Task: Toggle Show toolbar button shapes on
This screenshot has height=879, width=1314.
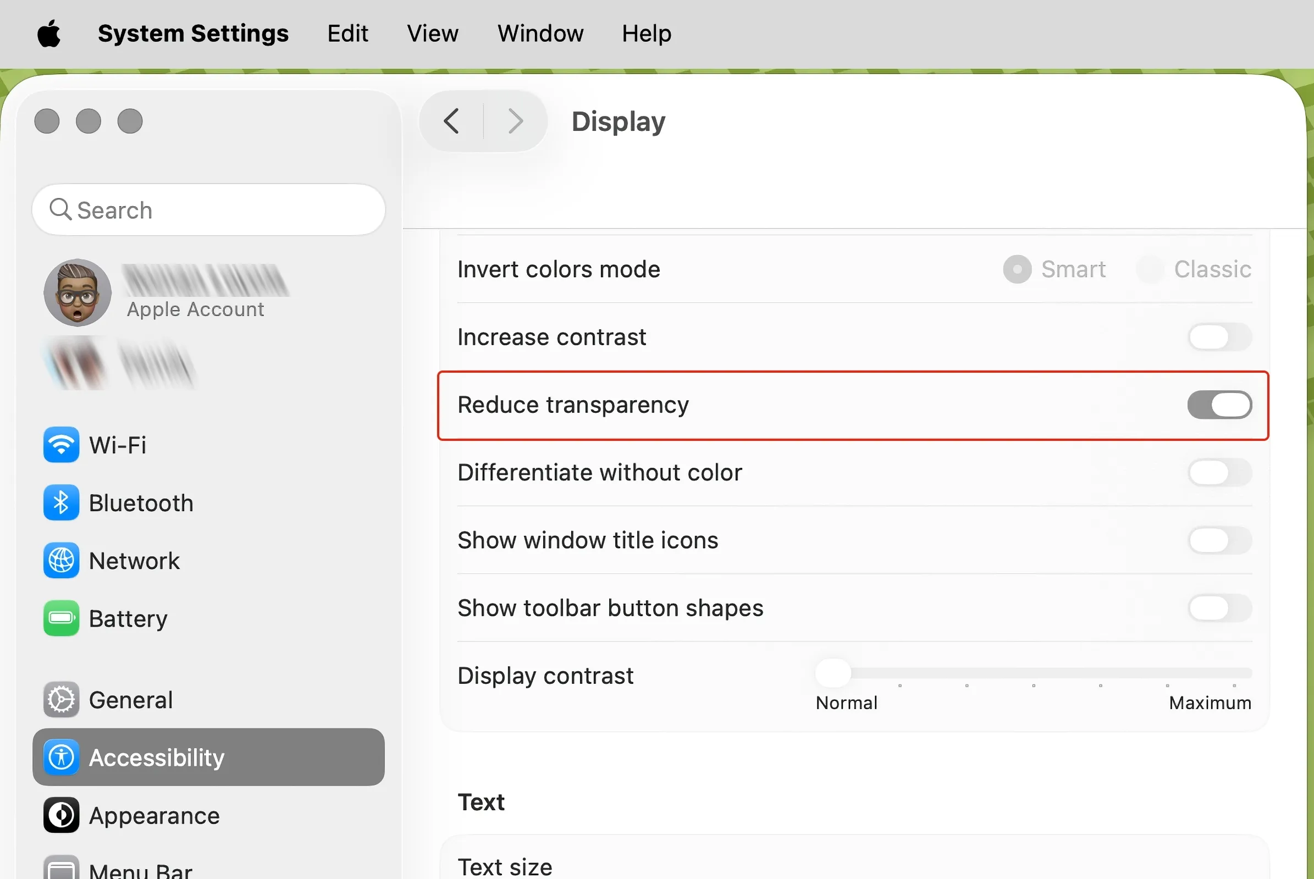Action: click(1219, 608)
